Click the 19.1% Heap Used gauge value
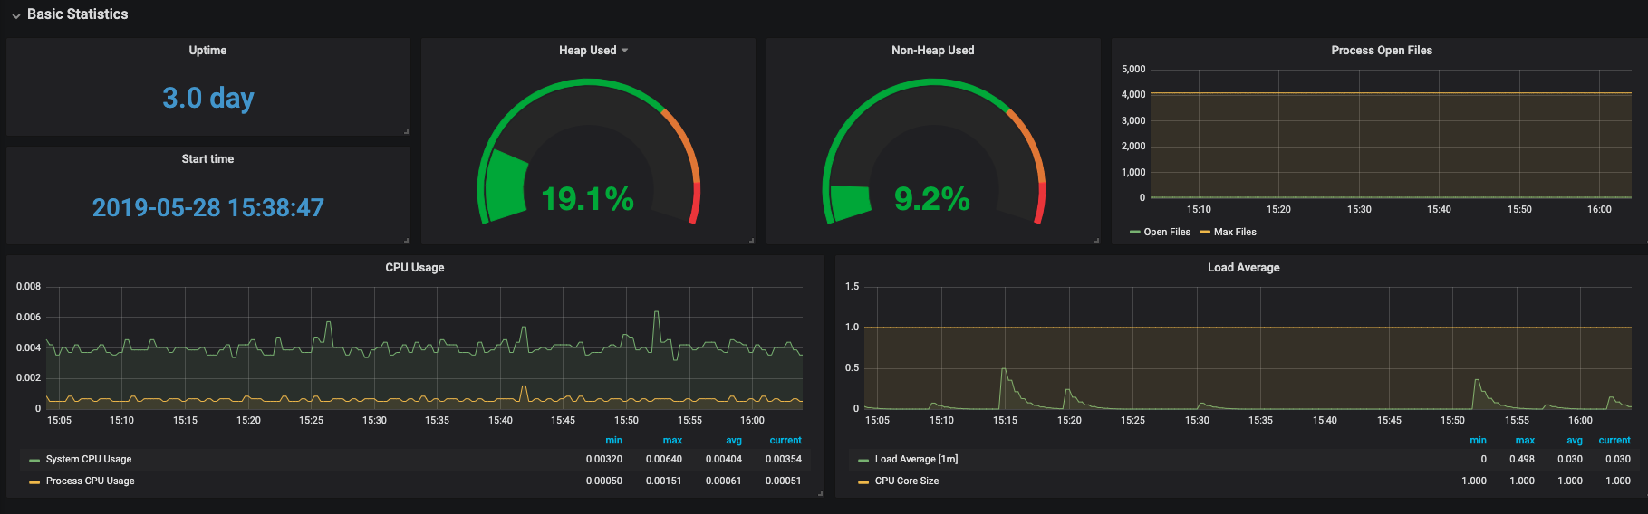This screenshot has width=1648, height=514. [587, 199]
